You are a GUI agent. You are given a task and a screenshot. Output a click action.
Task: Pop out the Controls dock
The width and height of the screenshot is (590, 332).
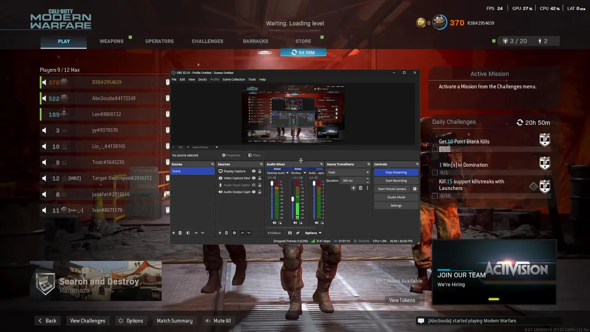point(417,164)
